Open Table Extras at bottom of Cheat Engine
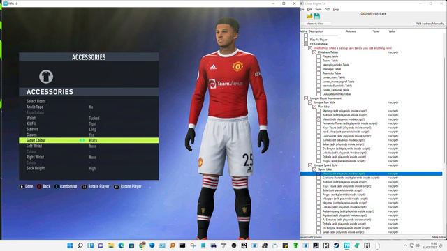The image size is (447, 251). [439, 237]
